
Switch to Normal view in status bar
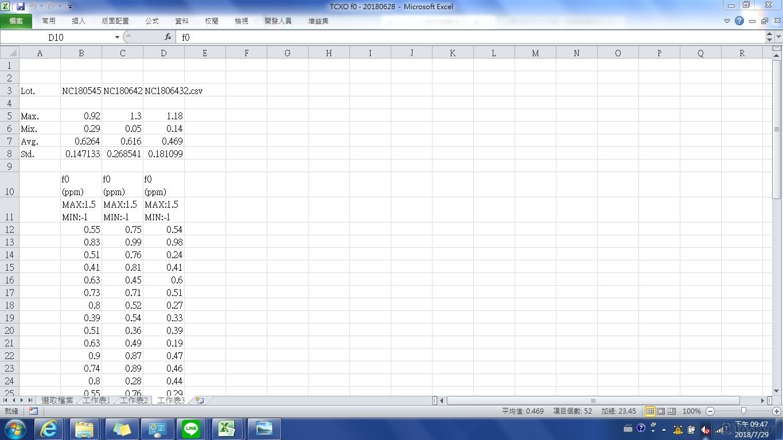pyautogui.click(x=650, y=411)
